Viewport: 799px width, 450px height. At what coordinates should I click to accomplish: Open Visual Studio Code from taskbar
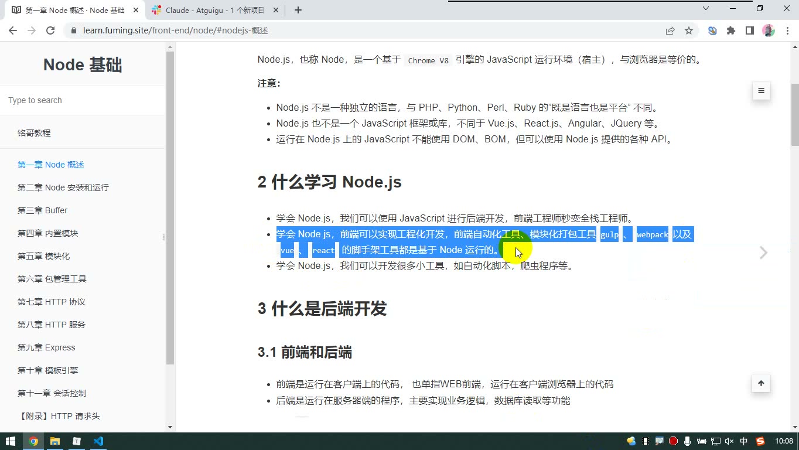[x=98, y=441]
